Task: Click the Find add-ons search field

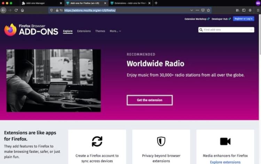Action: [226, 30]
